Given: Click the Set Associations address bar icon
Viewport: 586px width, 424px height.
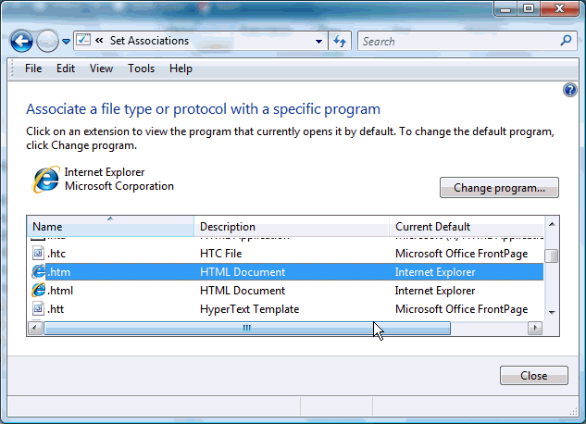Looking at the screenshot, I should click(83, 40).
